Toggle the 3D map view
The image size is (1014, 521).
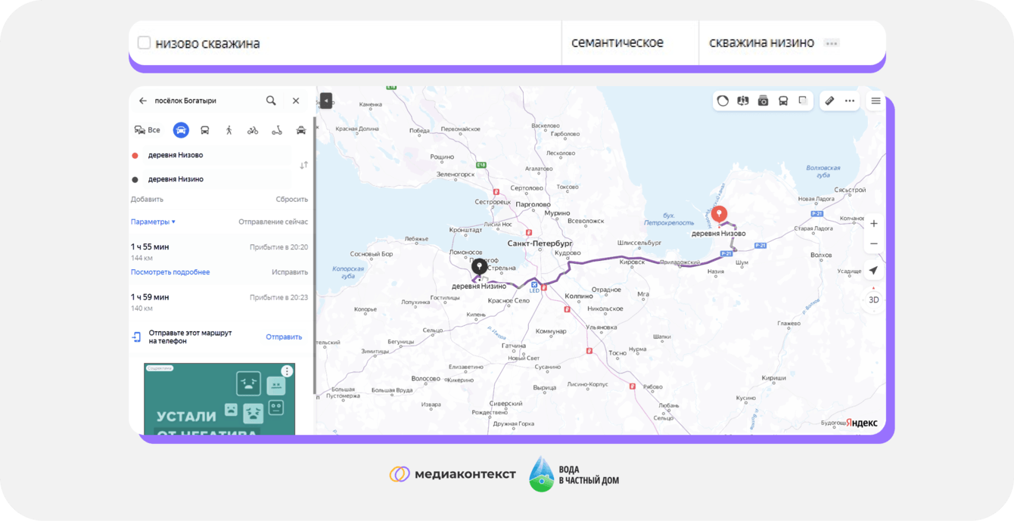[873, 299]
